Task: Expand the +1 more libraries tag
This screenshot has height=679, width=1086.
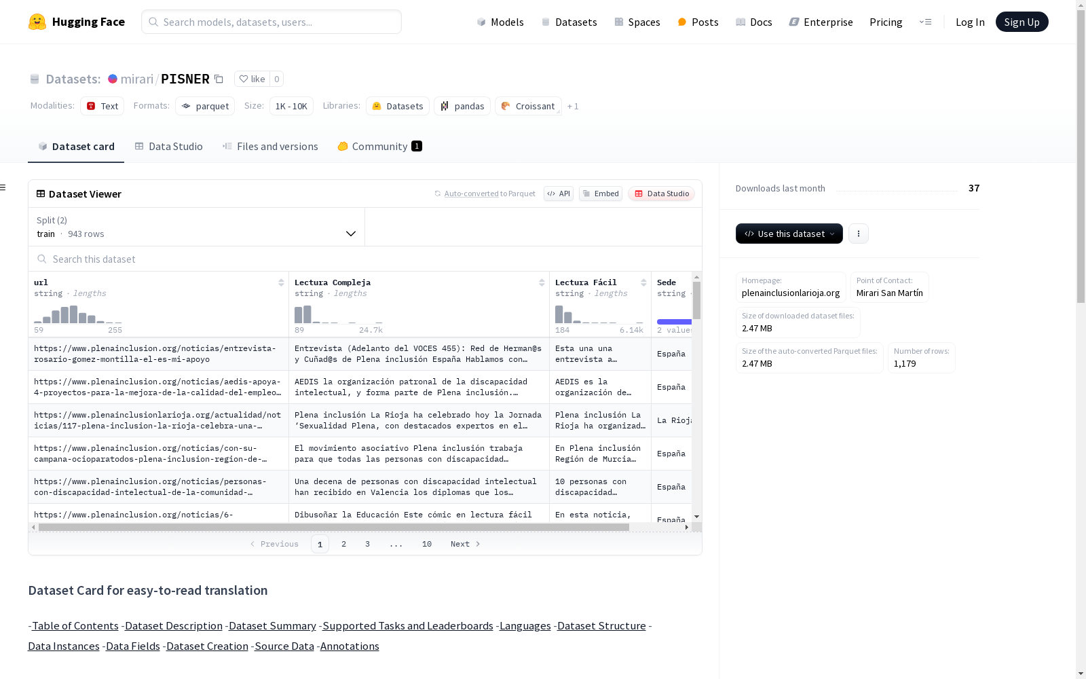Action: (x=573, y=106)
